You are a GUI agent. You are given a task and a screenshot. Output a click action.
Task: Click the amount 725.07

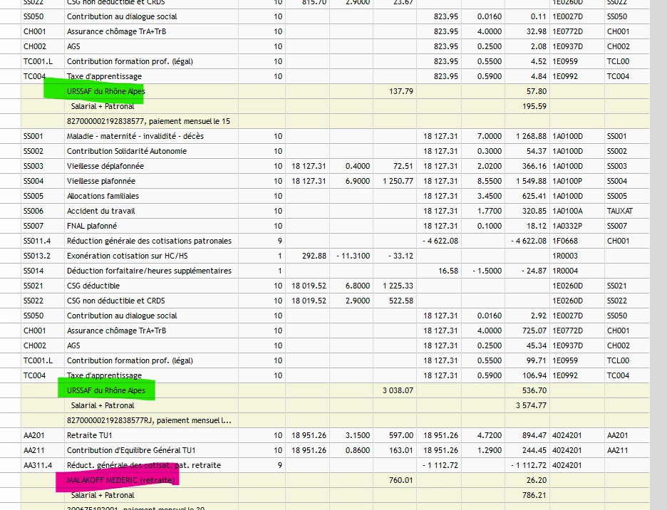click(534, 331)
